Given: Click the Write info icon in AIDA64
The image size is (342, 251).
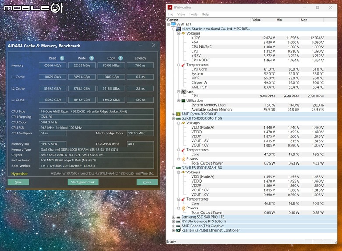Looking at the screenshot, I should [x=92, y=58].
